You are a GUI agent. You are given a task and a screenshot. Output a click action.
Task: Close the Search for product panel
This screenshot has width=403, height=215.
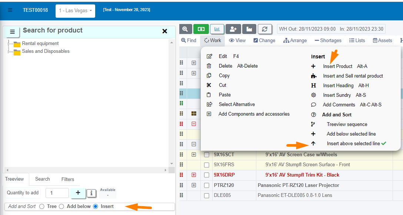pyautogui.click(x=165, y=31)
